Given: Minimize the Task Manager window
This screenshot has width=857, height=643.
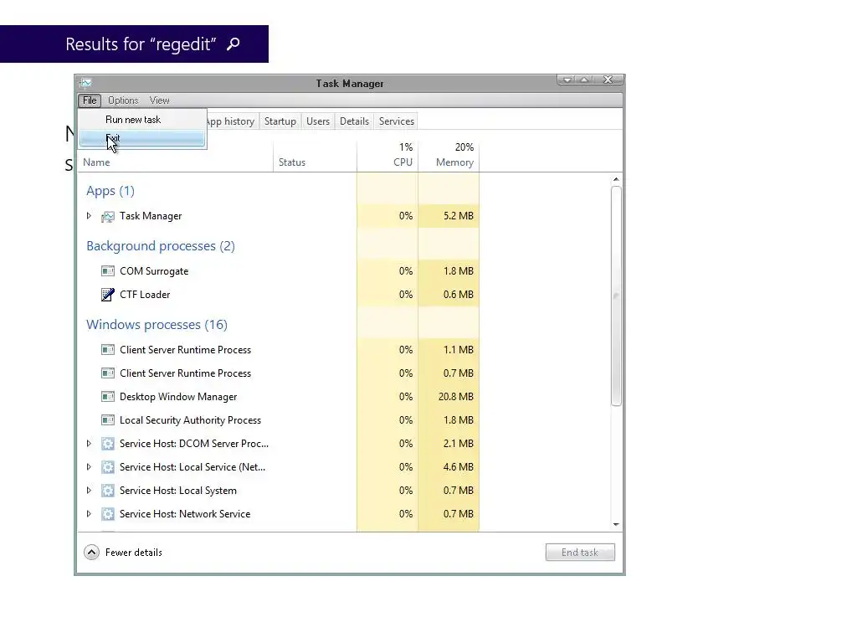Looking at the screenshot, I should (x=567, y=80).
